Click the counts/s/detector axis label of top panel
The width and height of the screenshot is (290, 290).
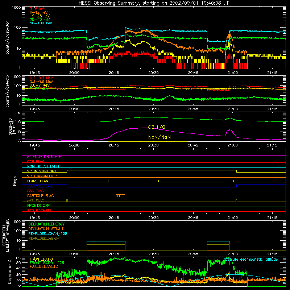pyautogui.click(x=8, y=38)
